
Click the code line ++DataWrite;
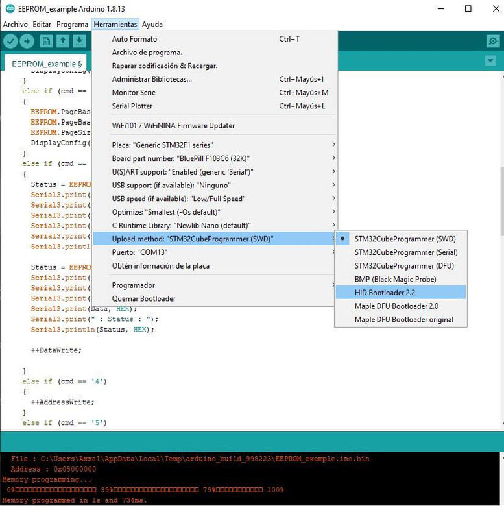(56, 350)
